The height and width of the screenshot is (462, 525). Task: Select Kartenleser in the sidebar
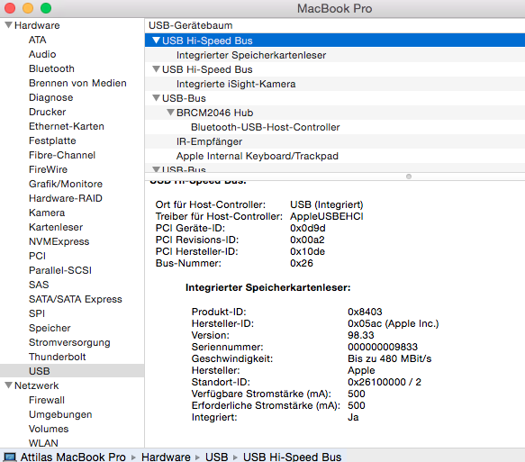click(x=56, y=227)
